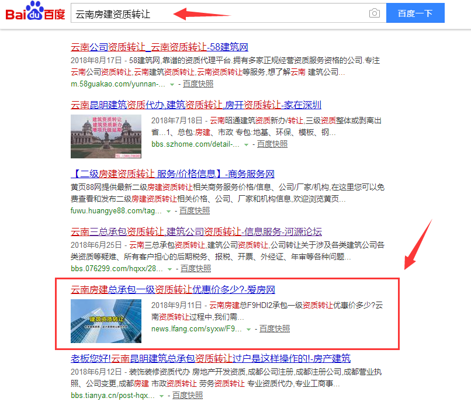Open the camera image search icon
The width and height of the screenshot is (471, 405).
click(374, 13)
